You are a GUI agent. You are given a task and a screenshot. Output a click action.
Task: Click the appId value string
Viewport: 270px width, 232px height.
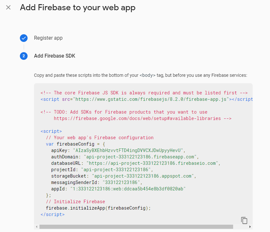[128, 189]
